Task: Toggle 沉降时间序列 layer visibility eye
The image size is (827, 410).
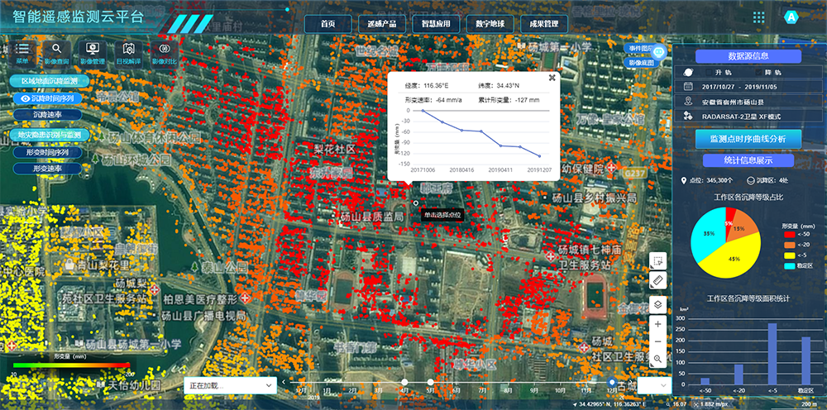Action: tap(25, 98)
